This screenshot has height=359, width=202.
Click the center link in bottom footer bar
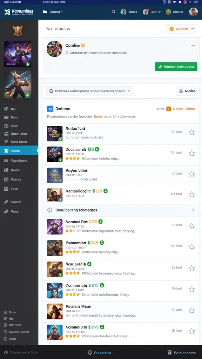click(x=99, y=352)
